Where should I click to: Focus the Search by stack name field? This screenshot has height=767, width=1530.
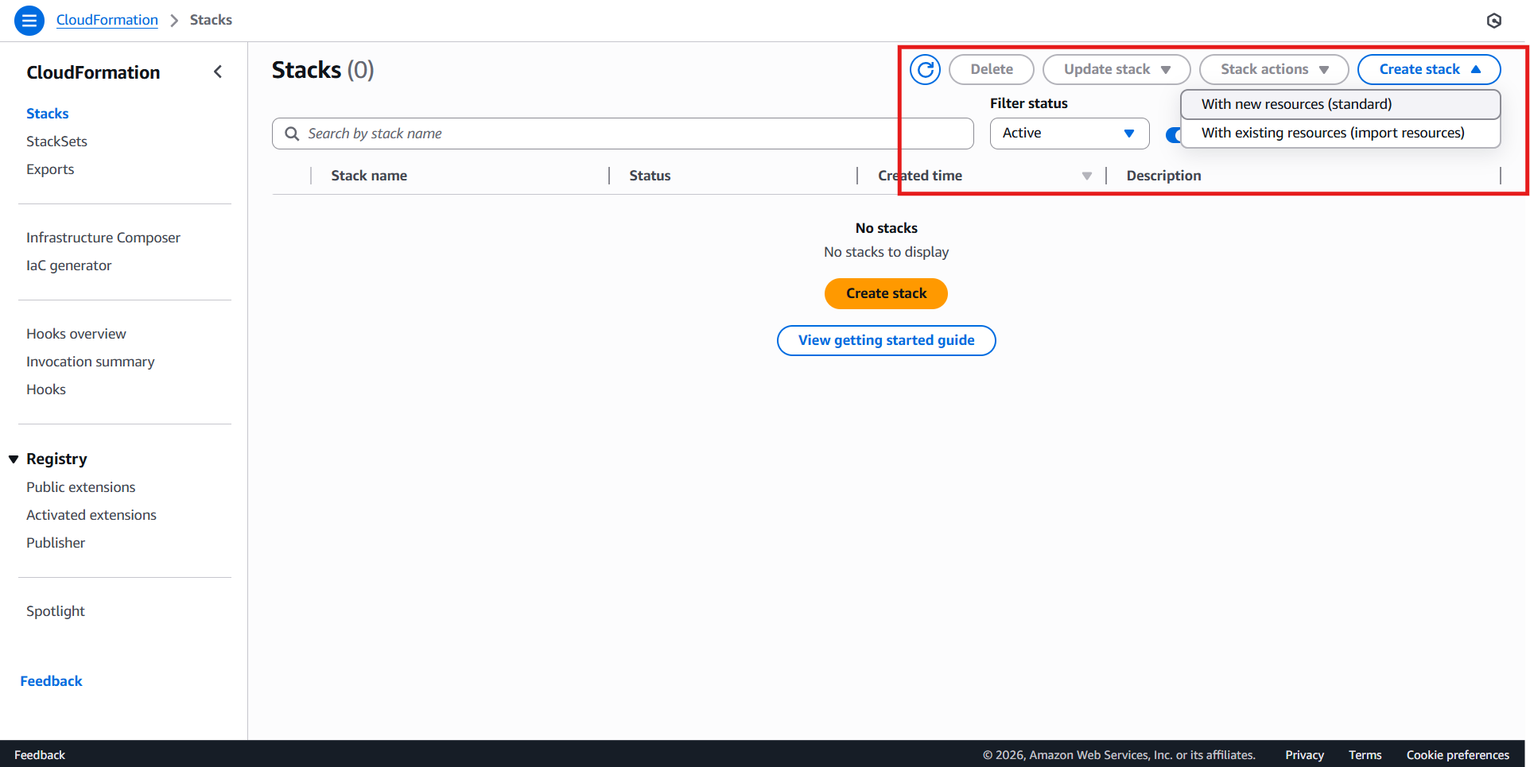tap(623, 134)
